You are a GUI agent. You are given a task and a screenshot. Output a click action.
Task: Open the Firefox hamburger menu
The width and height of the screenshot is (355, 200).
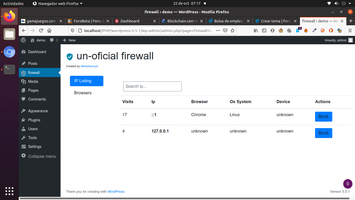coord(350,30)
